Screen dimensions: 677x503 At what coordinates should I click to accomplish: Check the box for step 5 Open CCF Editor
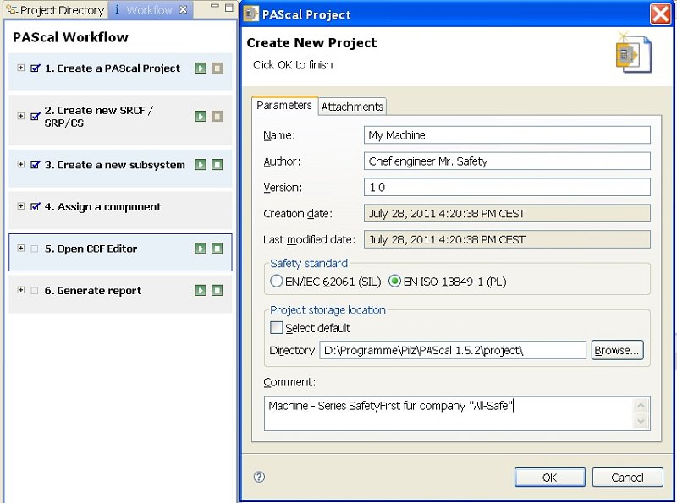pyautogui.click(x=35, y=249)
